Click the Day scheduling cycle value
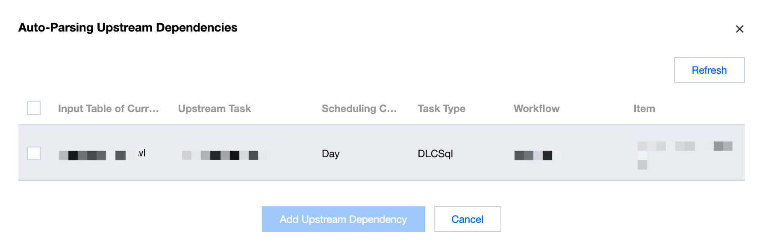This screenshot has height=248, width=759. [330, 154]
